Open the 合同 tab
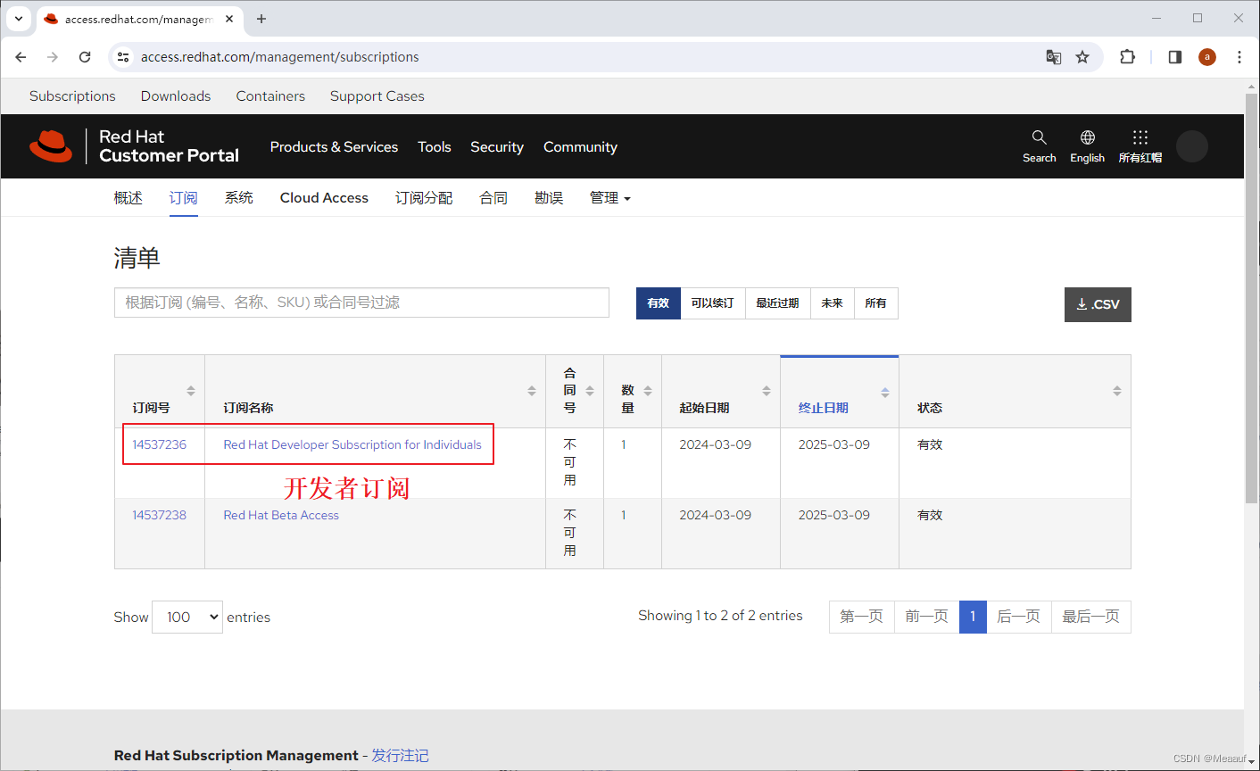 (493, 198)
